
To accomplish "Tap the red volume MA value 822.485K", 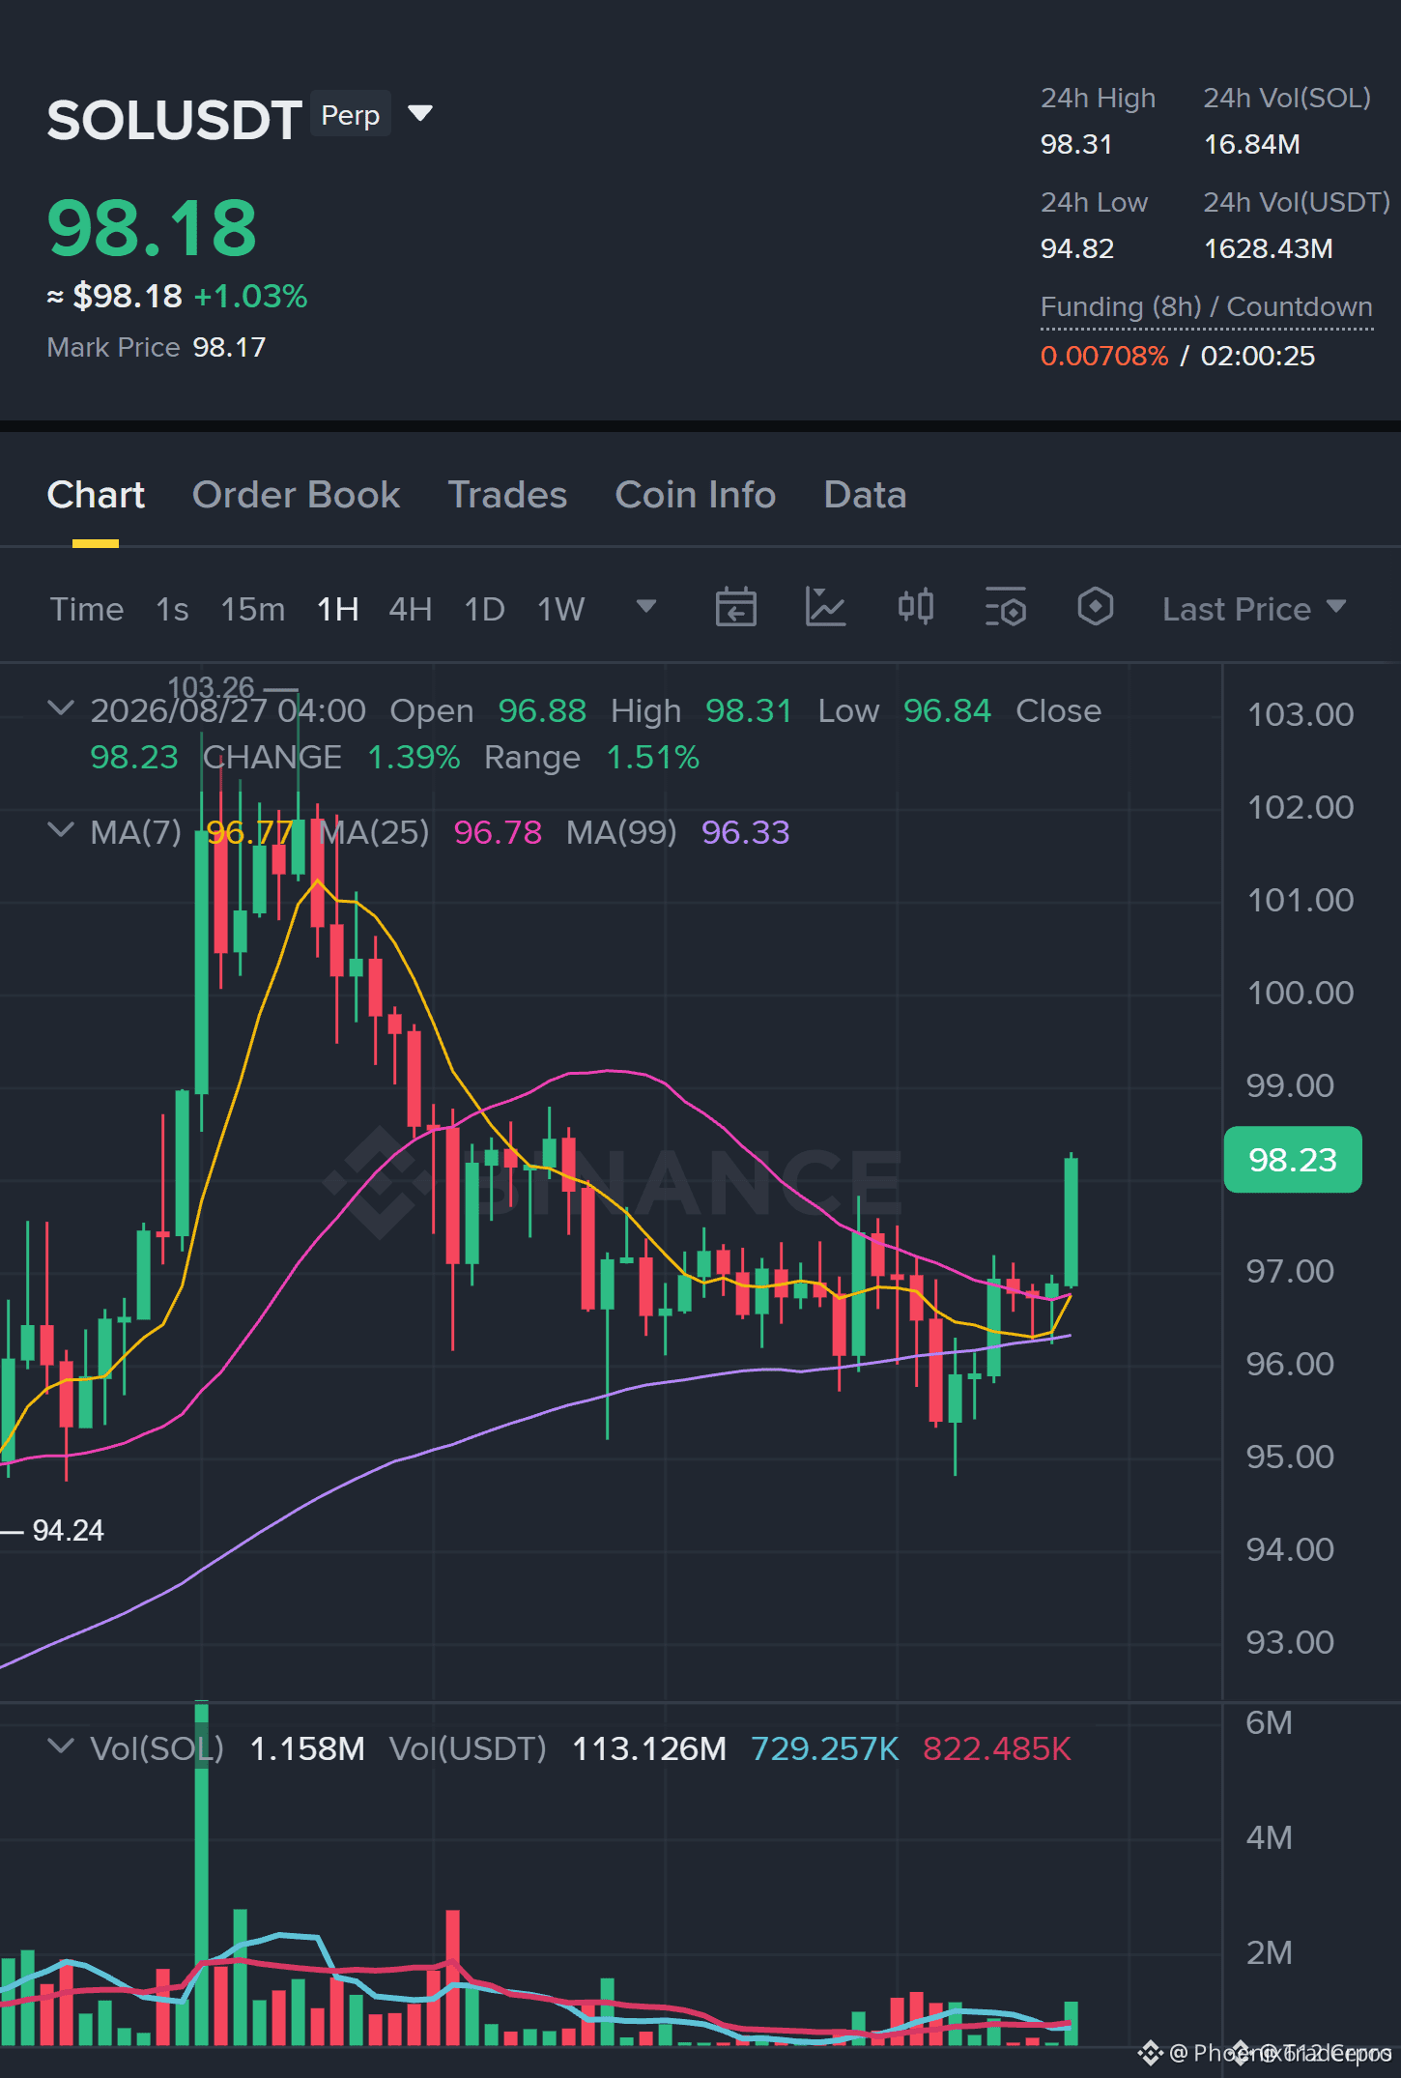I will [997, 1749].
